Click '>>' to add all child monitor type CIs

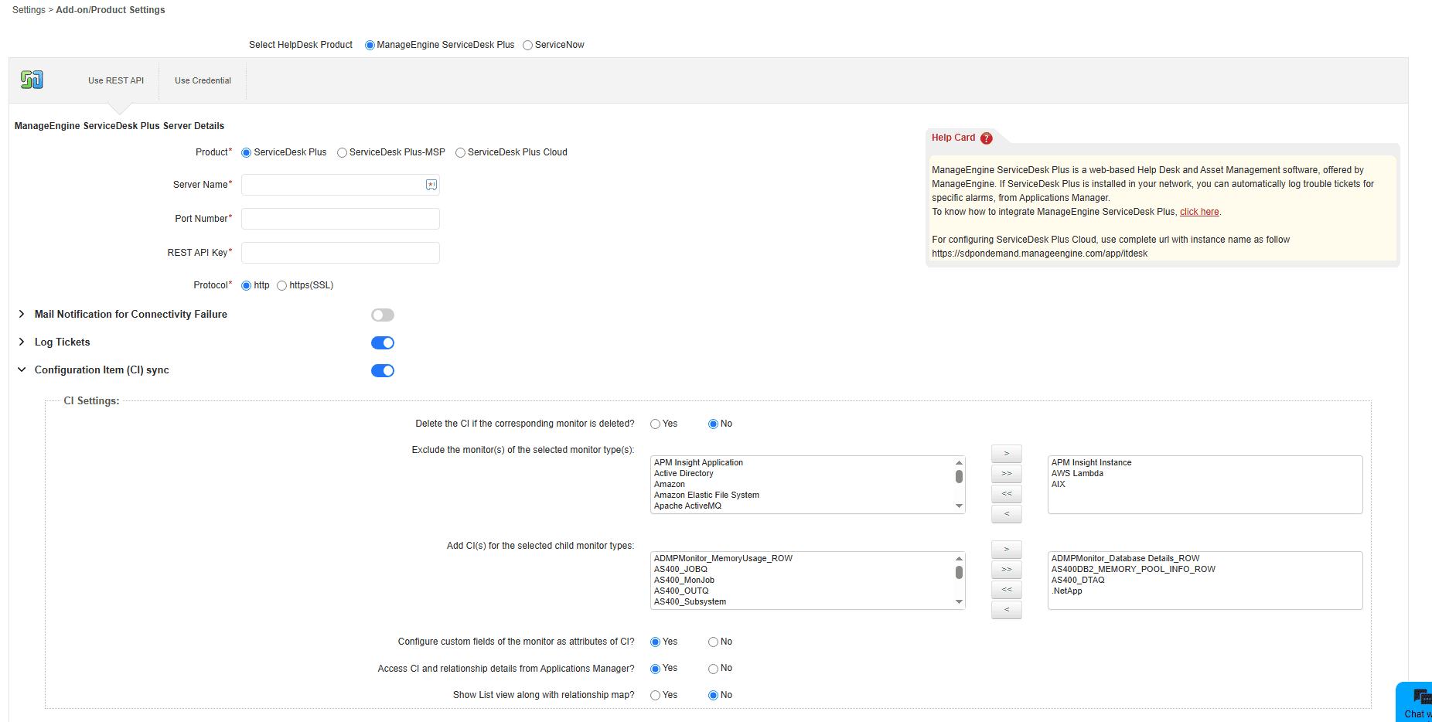click(x=1006, y=569)
